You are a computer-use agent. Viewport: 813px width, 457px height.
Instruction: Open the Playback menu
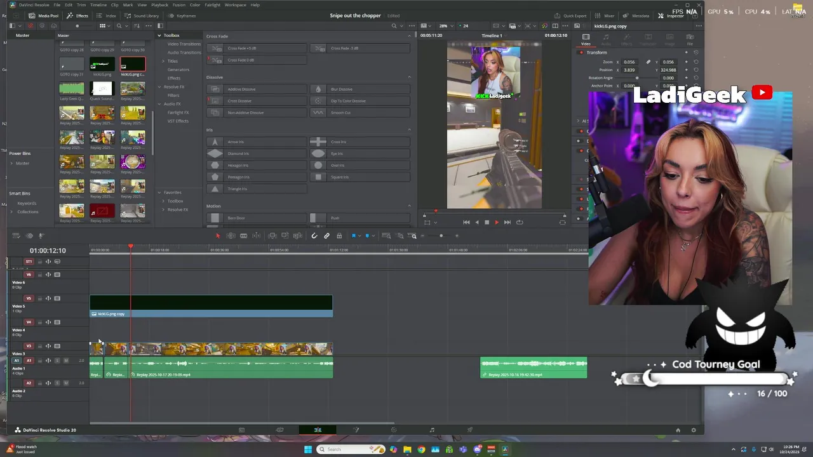159,4
